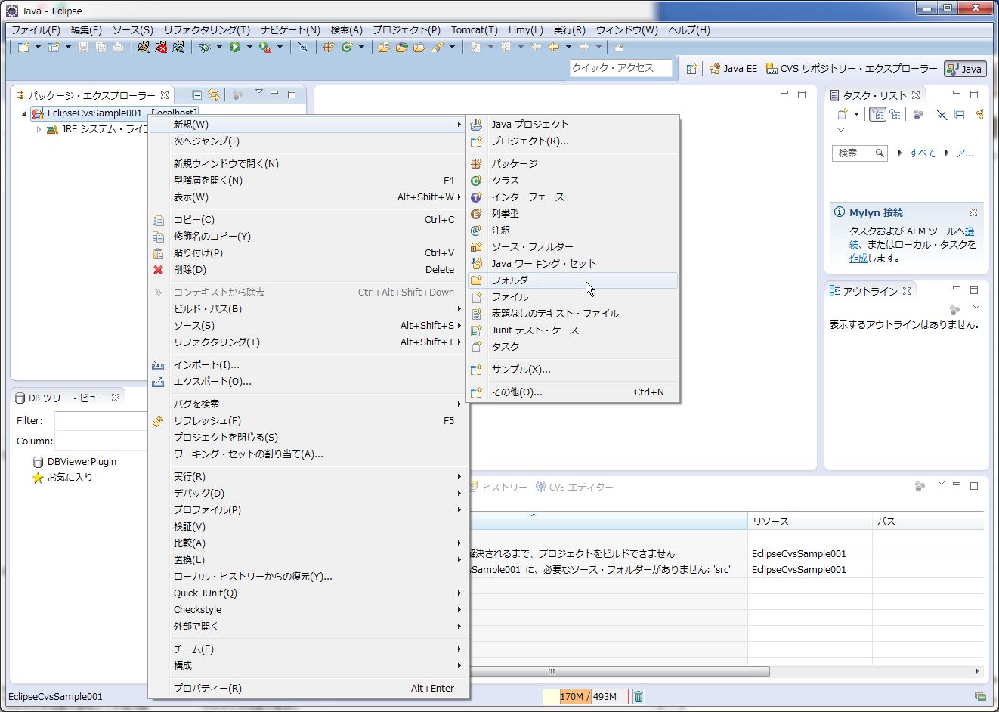Click the コピー(C) copy icon
Viewport: 999px width, 712px height.
pos(158,219)
